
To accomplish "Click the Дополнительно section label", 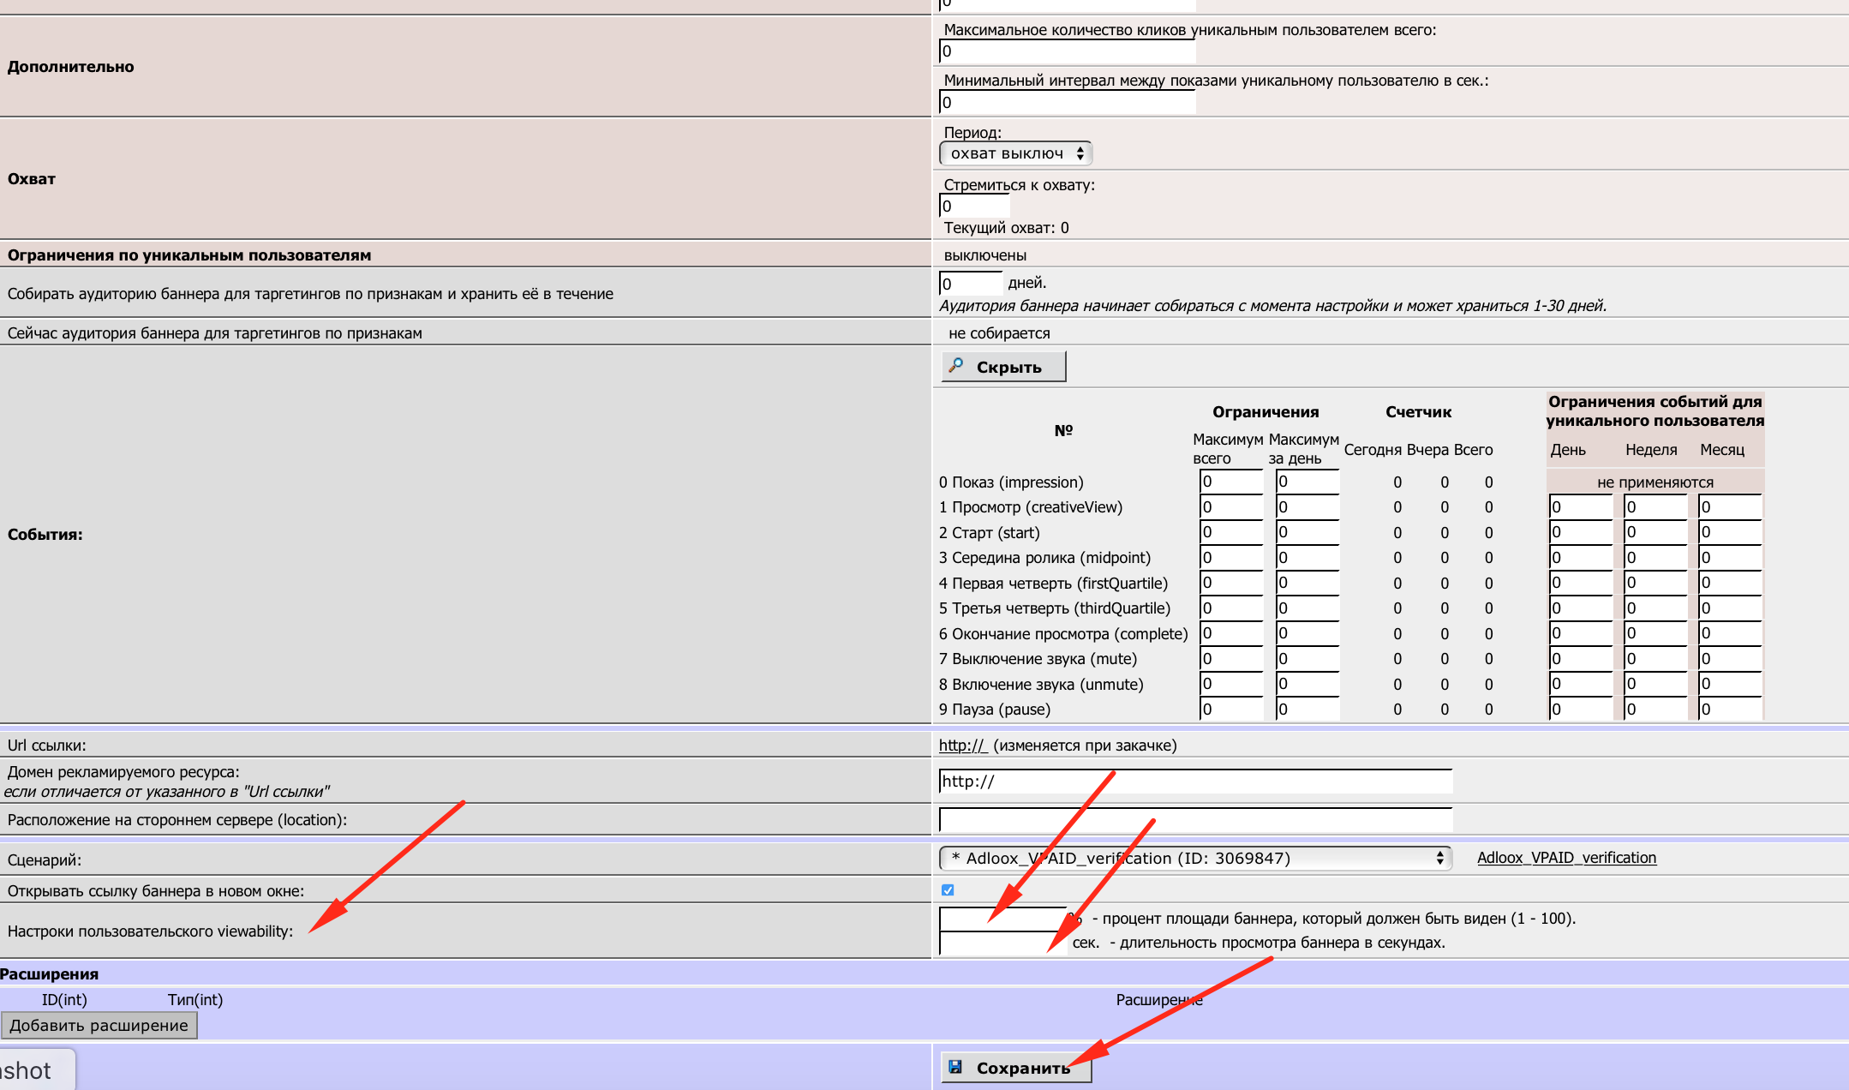I will [x=71, y=67].
